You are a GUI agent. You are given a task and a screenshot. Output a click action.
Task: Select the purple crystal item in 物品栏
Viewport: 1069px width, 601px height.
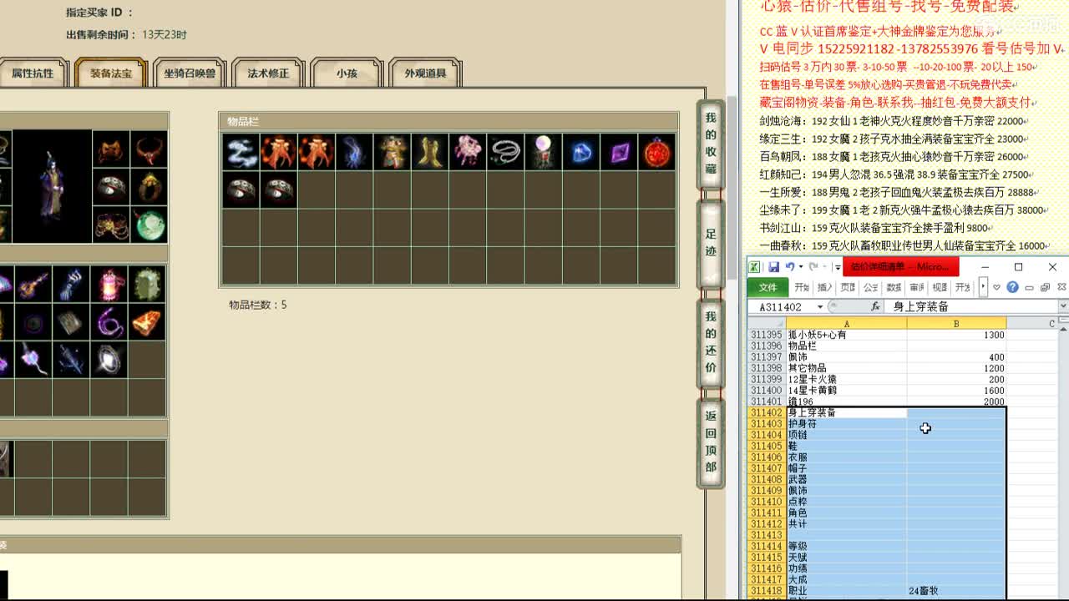pyautogui.click(x=617, y=152)
